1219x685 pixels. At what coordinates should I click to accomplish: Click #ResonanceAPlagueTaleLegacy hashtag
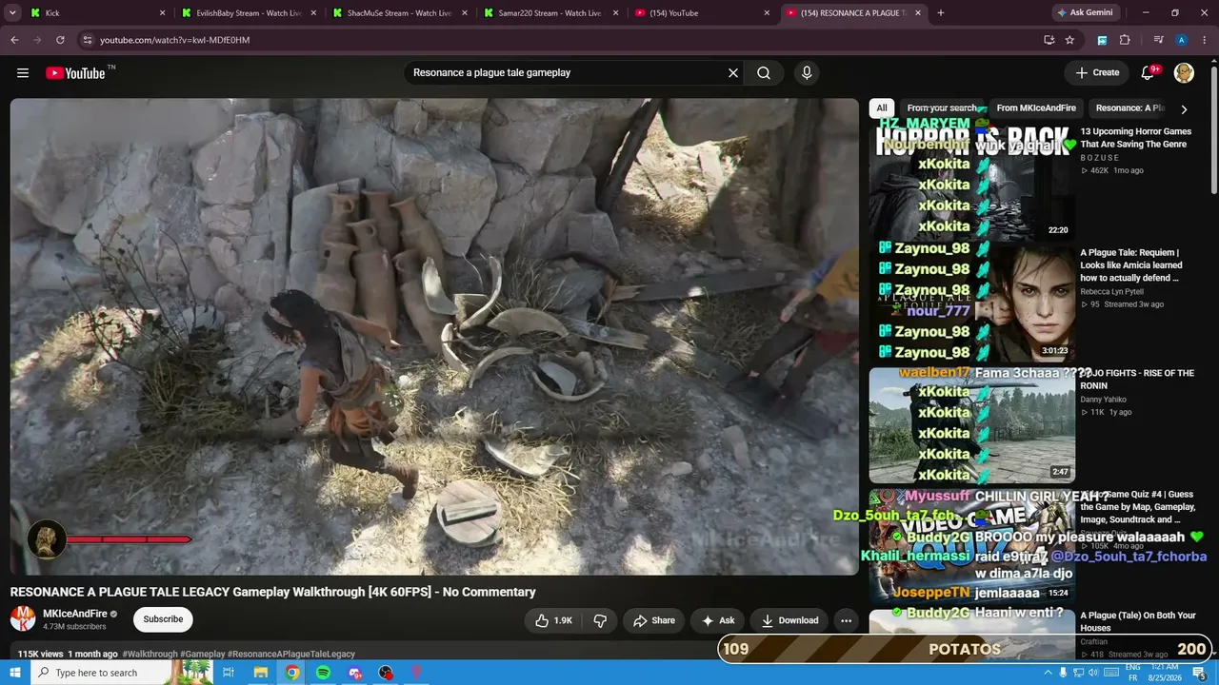291,655
